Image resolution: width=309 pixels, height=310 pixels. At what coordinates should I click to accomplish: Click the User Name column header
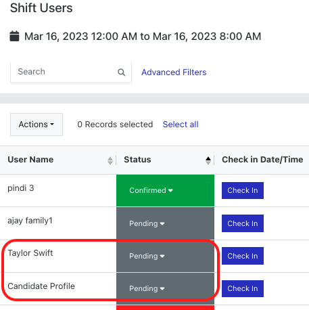coord(30,160)
